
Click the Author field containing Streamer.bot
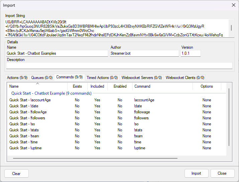[x=144, y=53]
